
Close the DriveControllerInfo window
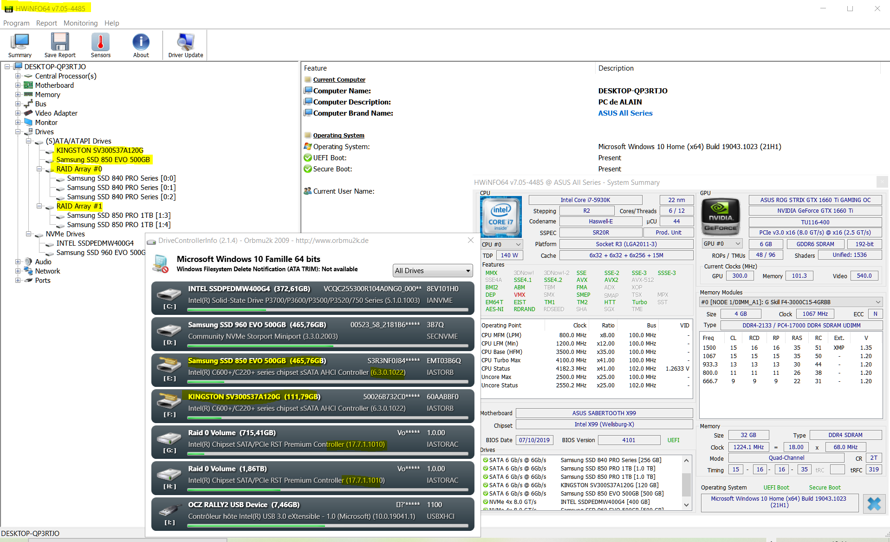pos(471,240)
